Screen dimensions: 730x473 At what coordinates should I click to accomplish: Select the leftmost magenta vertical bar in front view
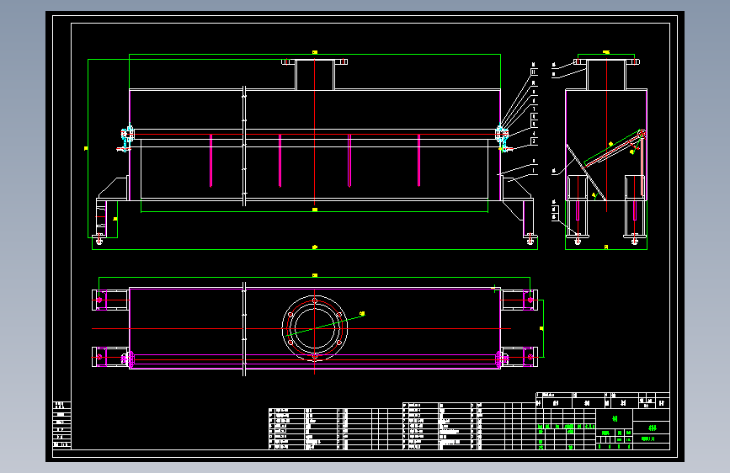tap(210, 161)
